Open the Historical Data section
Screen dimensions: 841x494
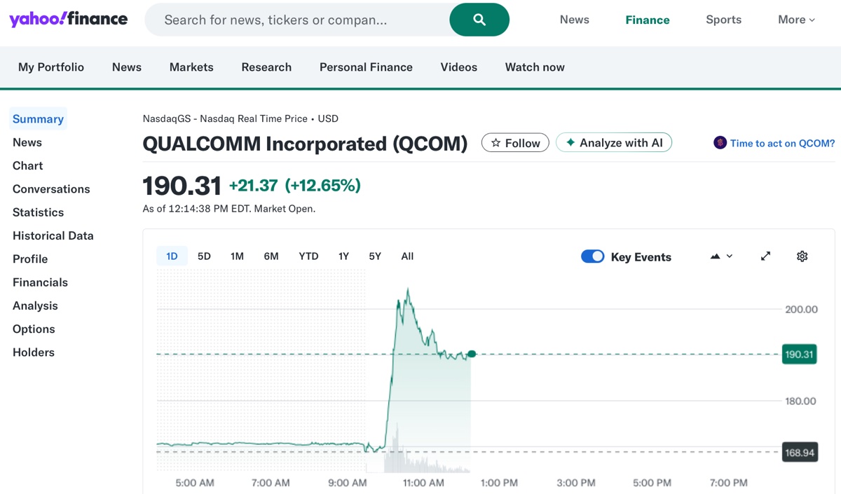53,235
